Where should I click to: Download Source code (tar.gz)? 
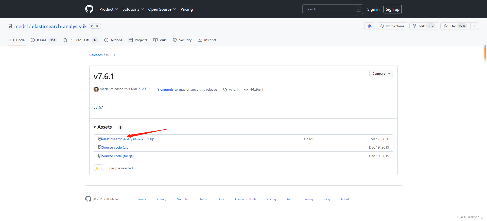118,156
